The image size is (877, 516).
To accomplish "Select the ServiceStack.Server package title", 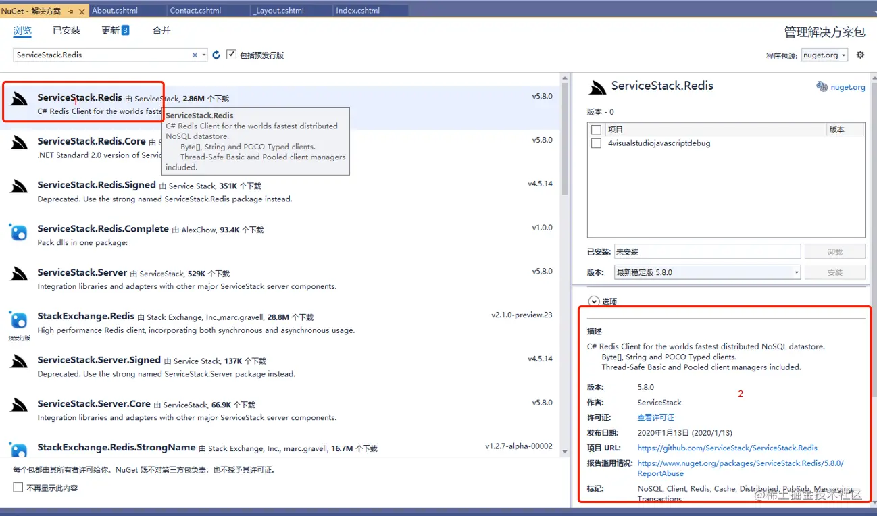I will pos(82,272).
